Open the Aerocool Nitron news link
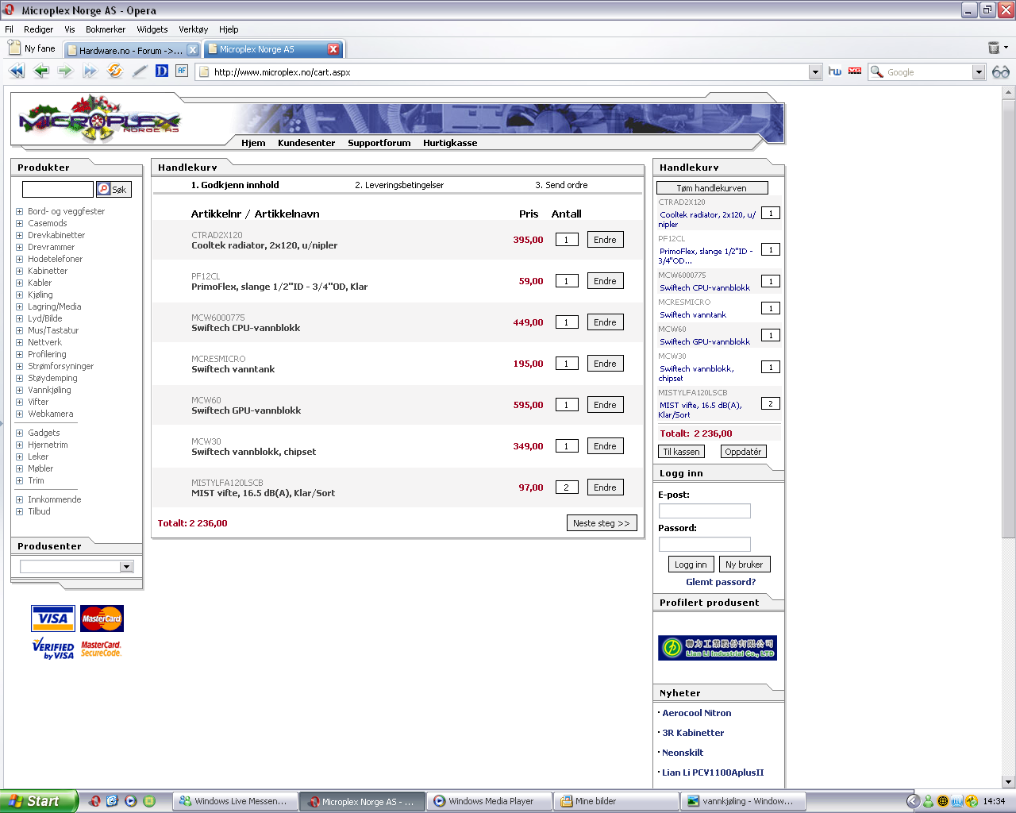Screen dimensions: 1016x813 click(697, 713)
